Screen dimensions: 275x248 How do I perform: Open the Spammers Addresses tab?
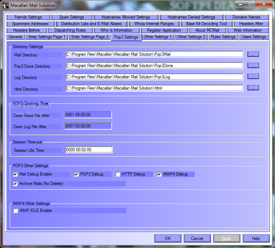pyautogui.click(x=30, y=24)
